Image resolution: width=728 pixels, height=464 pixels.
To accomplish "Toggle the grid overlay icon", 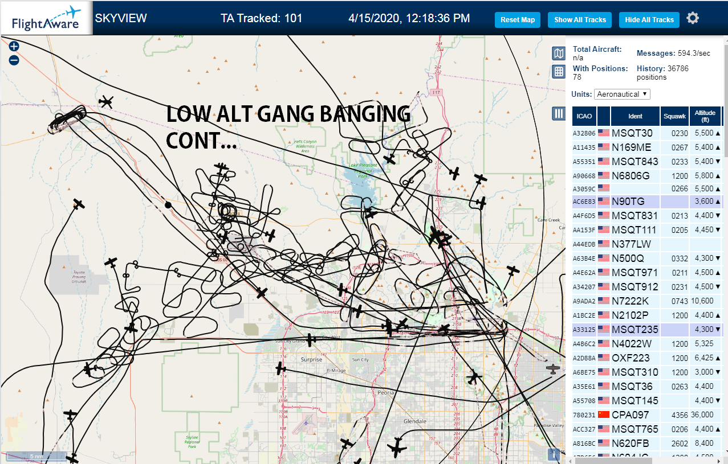I will pyautogui.click(x=559, y=72).
